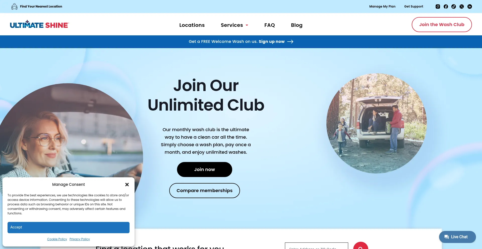The image size is (482, 249).
Task: Expand the Services dropdown menu
Action: [234, 25]
